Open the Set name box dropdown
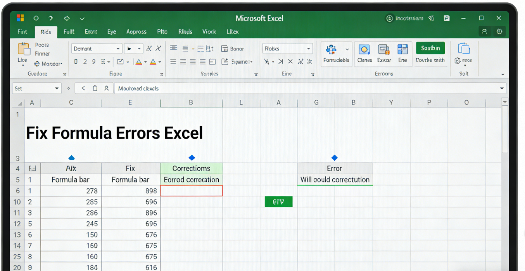 click(x=57, y=89)
